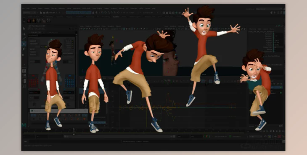Click the play forwards button

[x=274, y=131]
